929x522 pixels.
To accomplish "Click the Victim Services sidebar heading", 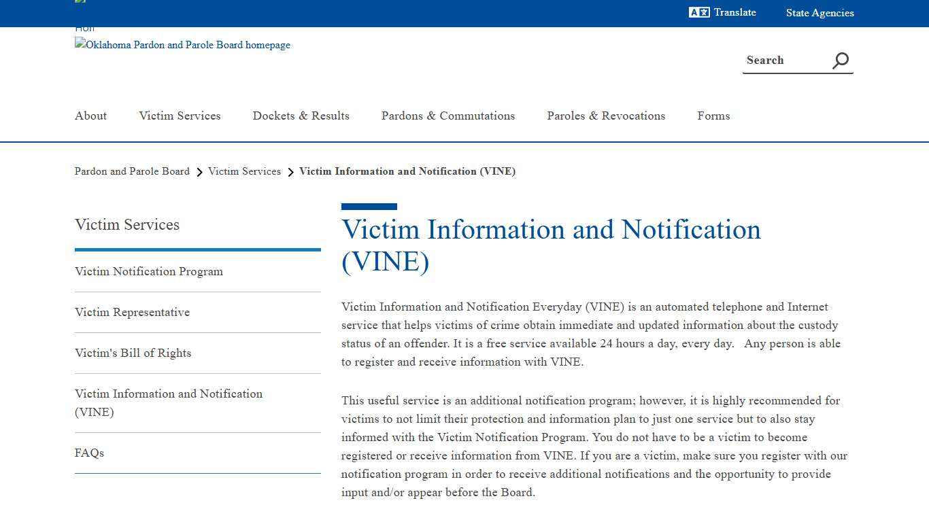I will [127, 224].
